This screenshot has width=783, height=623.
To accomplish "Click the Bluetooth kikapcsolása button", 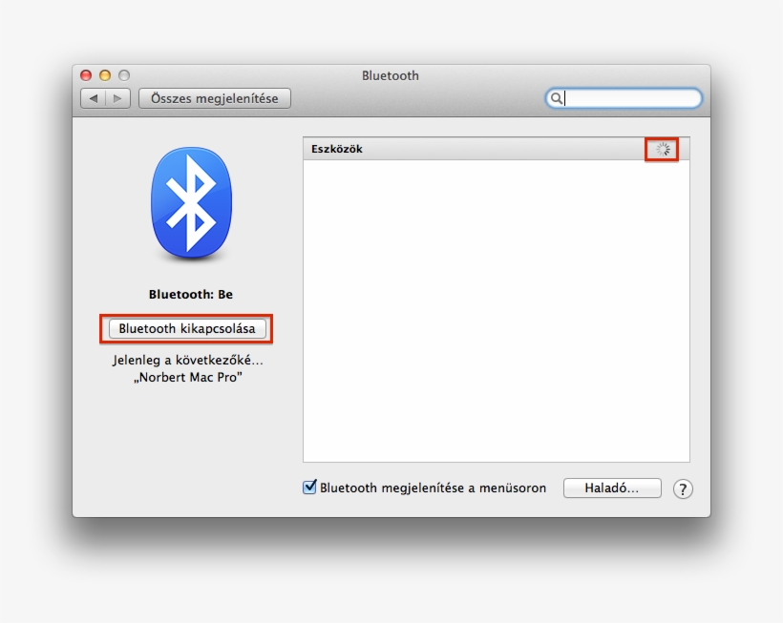I will (x=187, y=329).
